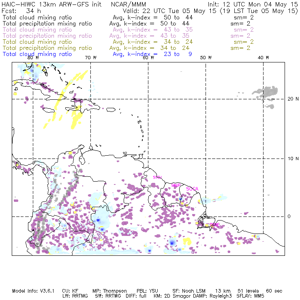Click "sm= 2" on the pink cloud row
300x300 pixels.
(x=244, y=30)
